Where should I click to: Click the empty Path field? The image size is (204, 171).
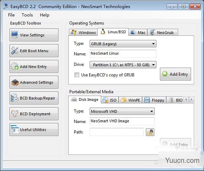click(117, 132)
